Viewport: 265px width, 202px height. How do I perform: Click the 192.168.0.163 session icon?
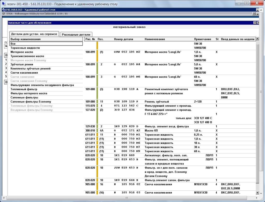click(4, 10)
